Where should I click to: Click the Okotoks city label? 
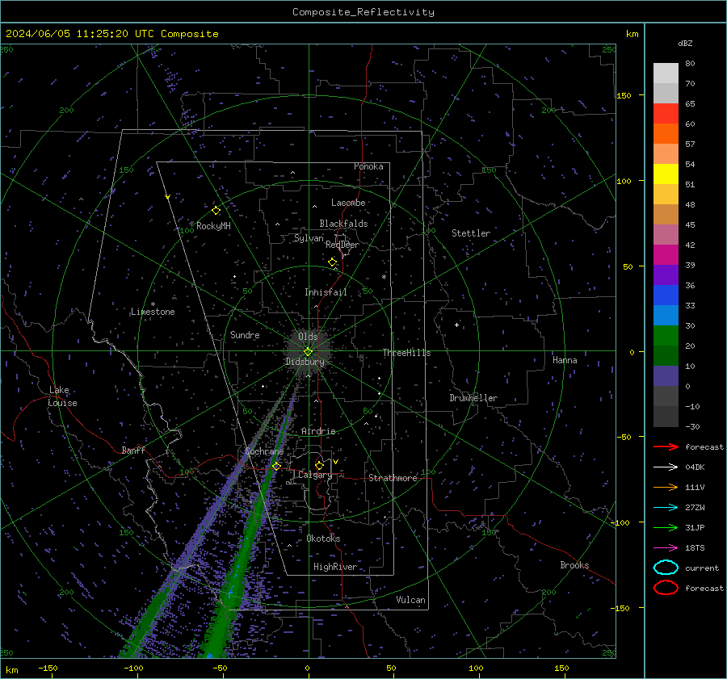(x=323, y=539)
